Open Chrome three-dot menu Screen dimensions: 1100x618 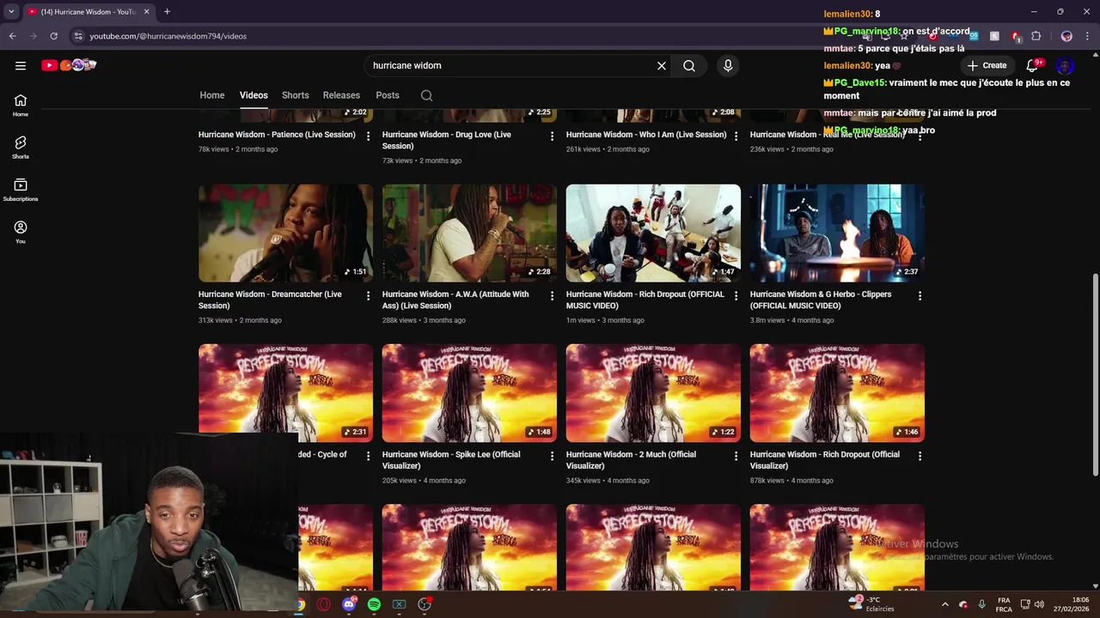[x=1087, y=36]
